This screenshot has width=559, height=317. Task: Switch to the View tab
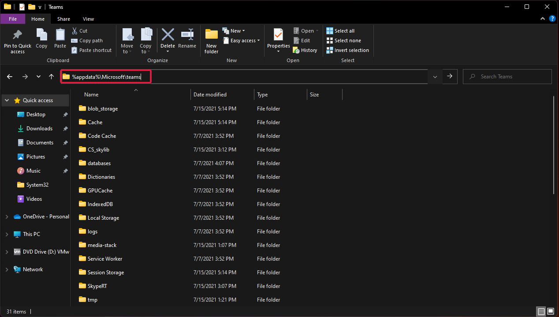click(x=88, y=19)
